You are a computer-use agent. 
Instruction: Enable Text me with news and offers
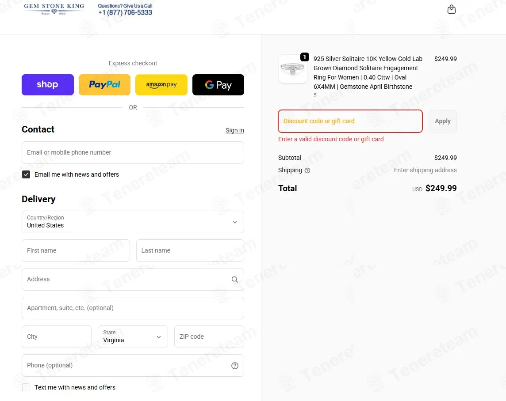pyautogui.click(x=26, y=387)
